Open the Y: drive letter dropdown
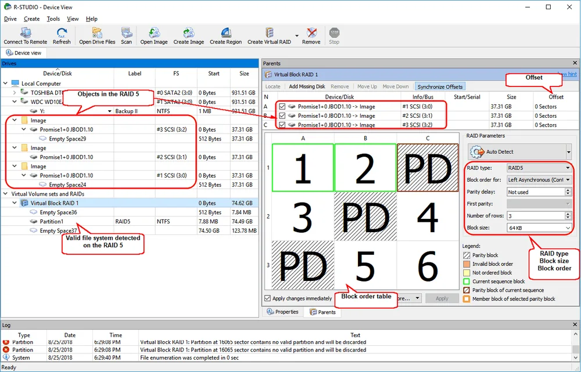 click(110, 111)
